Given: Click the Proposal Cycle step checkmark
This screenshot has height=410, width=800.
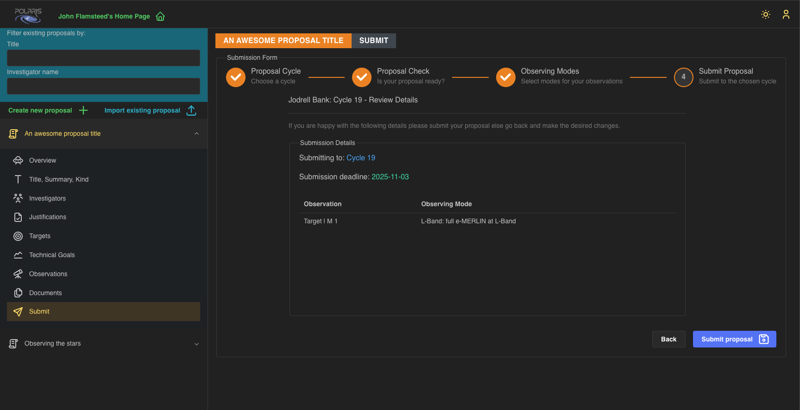Looking at the screenshot, I should click(236, 77).
